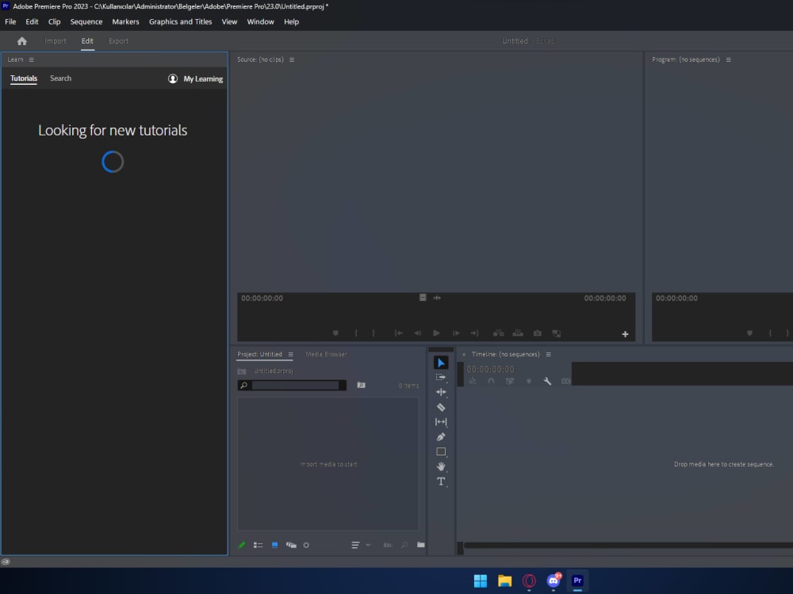Screen dimensions: 793x594
Task: Toggle project writable green pencil icon
Action: point(242,545)
